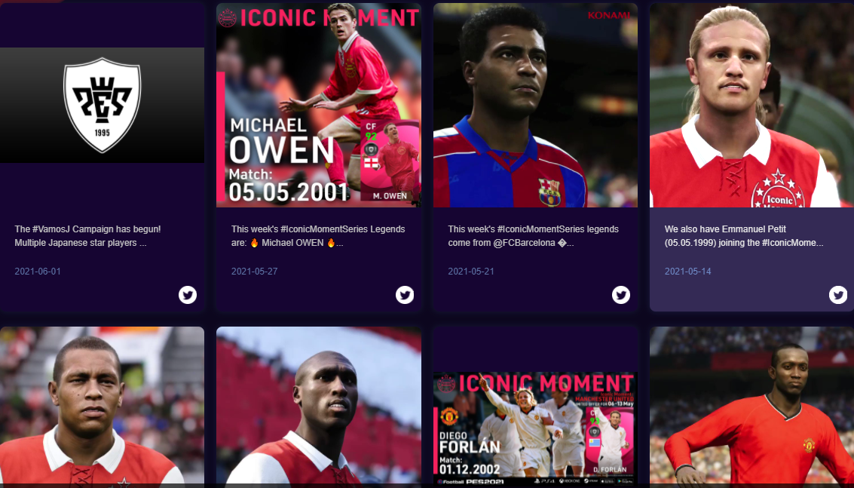854x488 pixels.
Task: Click Twitter icon on Michael Owen card
Action: [404, 295]
